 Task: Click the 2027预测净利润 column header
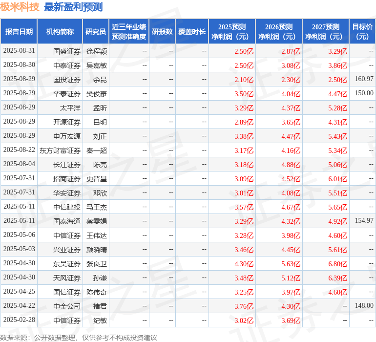(326, 31)
